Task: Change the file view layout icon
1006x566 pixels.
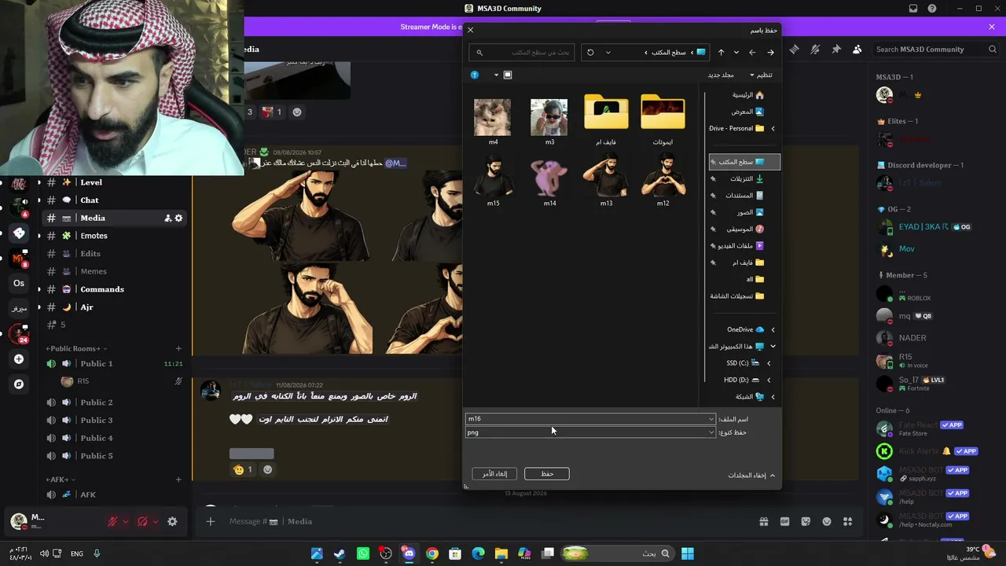Action: tap(508, 75)
